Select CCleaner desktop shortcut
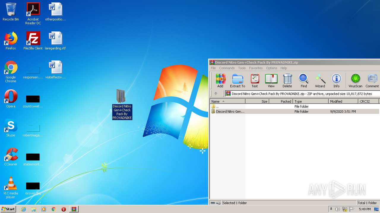This screenshot has width=380, height=213. (11, 157)
